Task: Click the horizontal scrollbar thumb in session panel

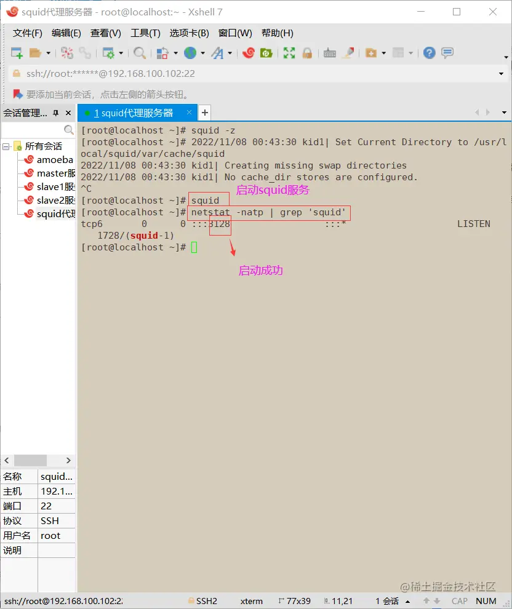Action: click(x=30, y=460)
